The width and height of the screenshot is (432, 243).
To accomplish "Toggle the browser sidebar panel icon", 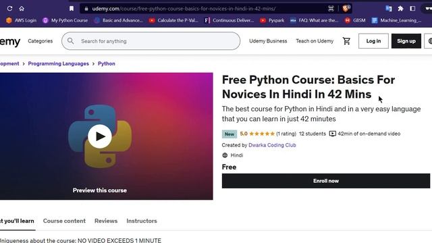I will (412, 9).
